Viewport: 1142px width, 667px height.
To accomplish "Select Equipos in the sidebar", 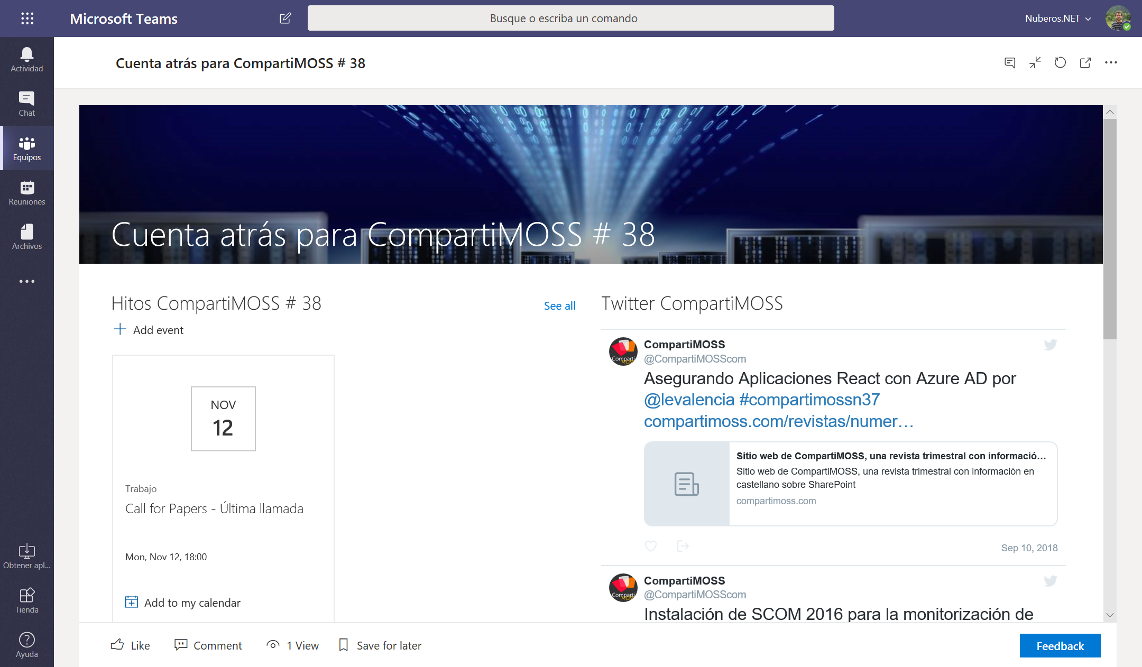I will [26, 146].
